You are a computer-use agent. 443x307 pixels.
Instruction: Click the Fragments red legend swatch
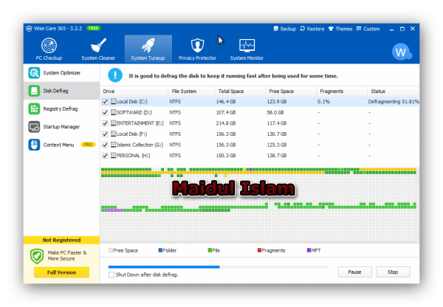259,250
